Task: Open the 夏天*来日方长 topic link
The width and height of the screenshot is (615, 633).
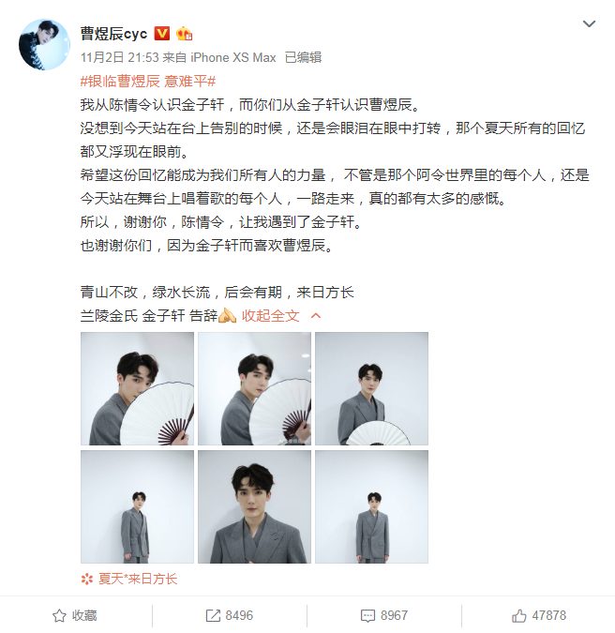Action: click(138, 579)
